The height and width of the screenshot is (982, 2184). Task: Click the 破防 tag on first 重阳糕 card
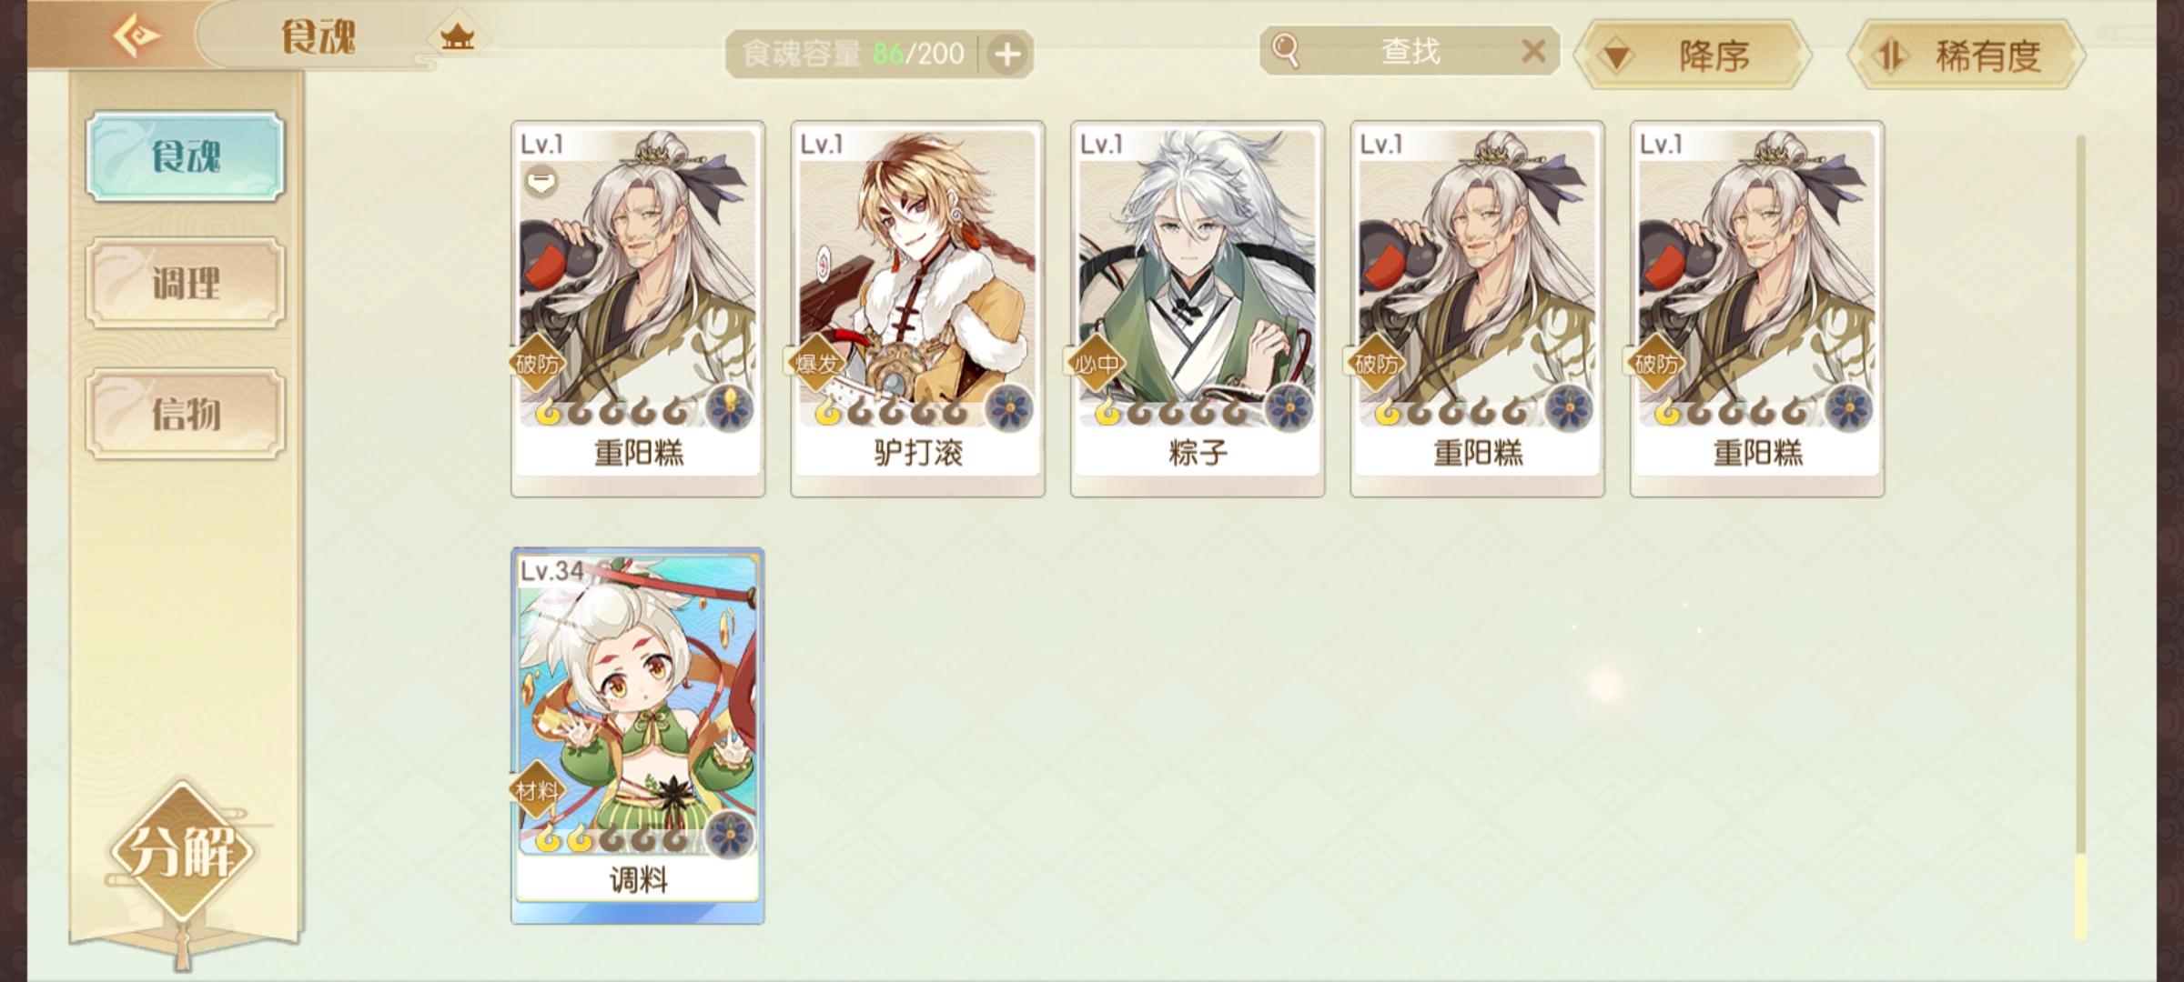(x=537, y=364)
